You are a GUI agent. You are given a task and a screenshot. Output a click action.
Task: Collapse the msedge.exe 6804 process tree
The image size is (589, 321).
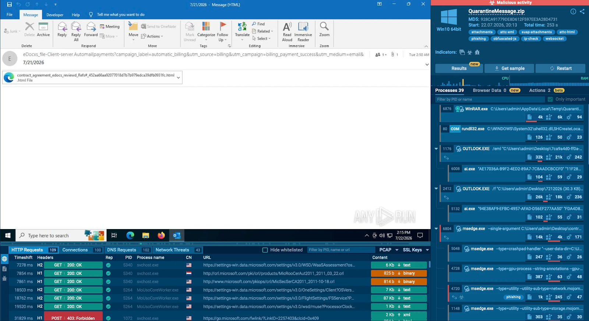pyautogui.click(x=436, y=229)
